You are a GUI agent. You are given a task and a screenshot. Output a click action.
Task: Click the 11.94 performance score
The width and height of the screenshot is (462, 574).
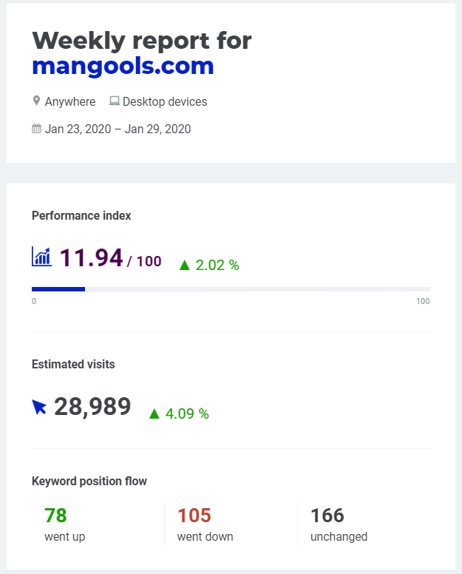click(91, 257)
